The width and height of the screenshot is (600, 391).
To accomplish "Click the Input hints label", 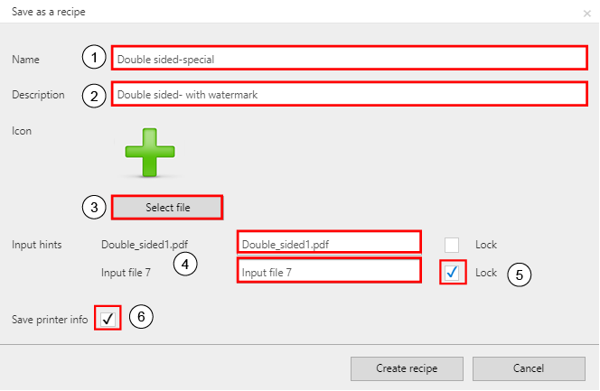I will pyautogui.click(x=37, y=245).
